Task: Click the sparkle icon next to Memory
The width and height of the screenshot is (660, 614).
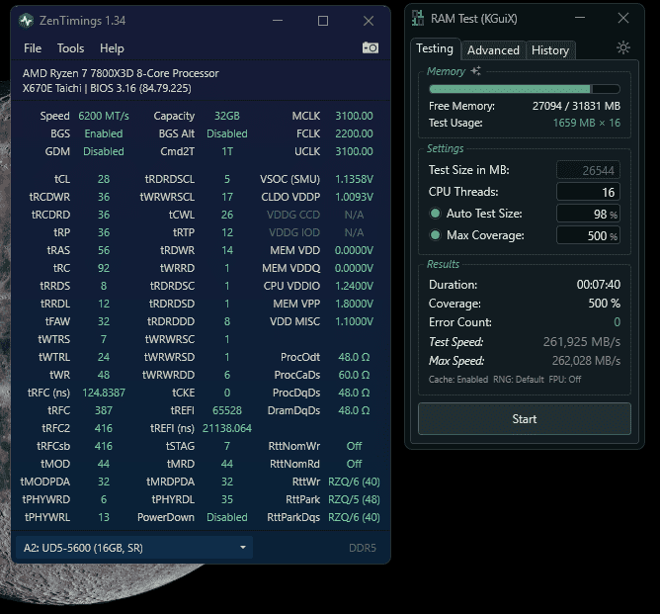Action: [x=475, y=71]
